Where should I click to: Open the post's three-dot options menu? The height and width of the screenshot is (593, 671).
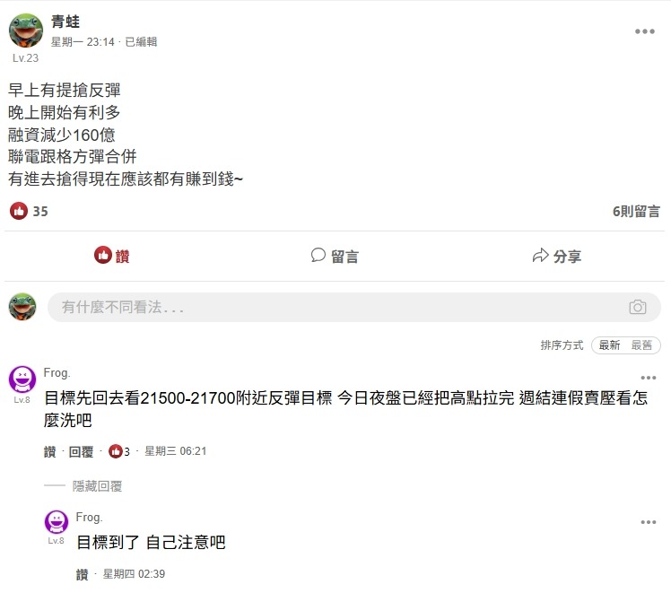tap(644, 31)
